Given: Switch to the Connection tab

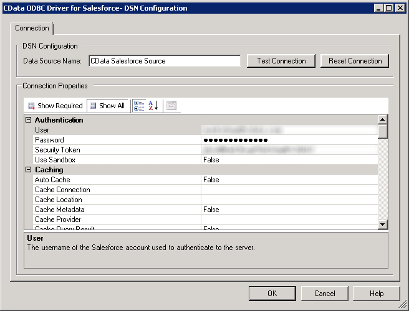Looking at the screenshot, I should [x=32, y=28].
